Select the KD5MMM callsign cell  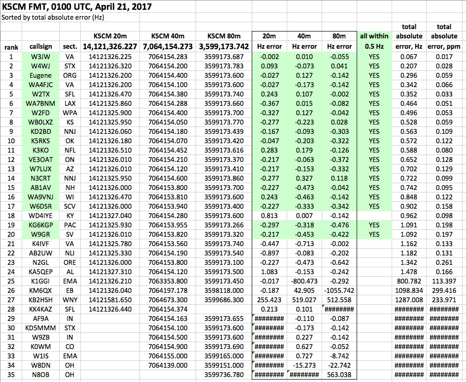point(41,328)
